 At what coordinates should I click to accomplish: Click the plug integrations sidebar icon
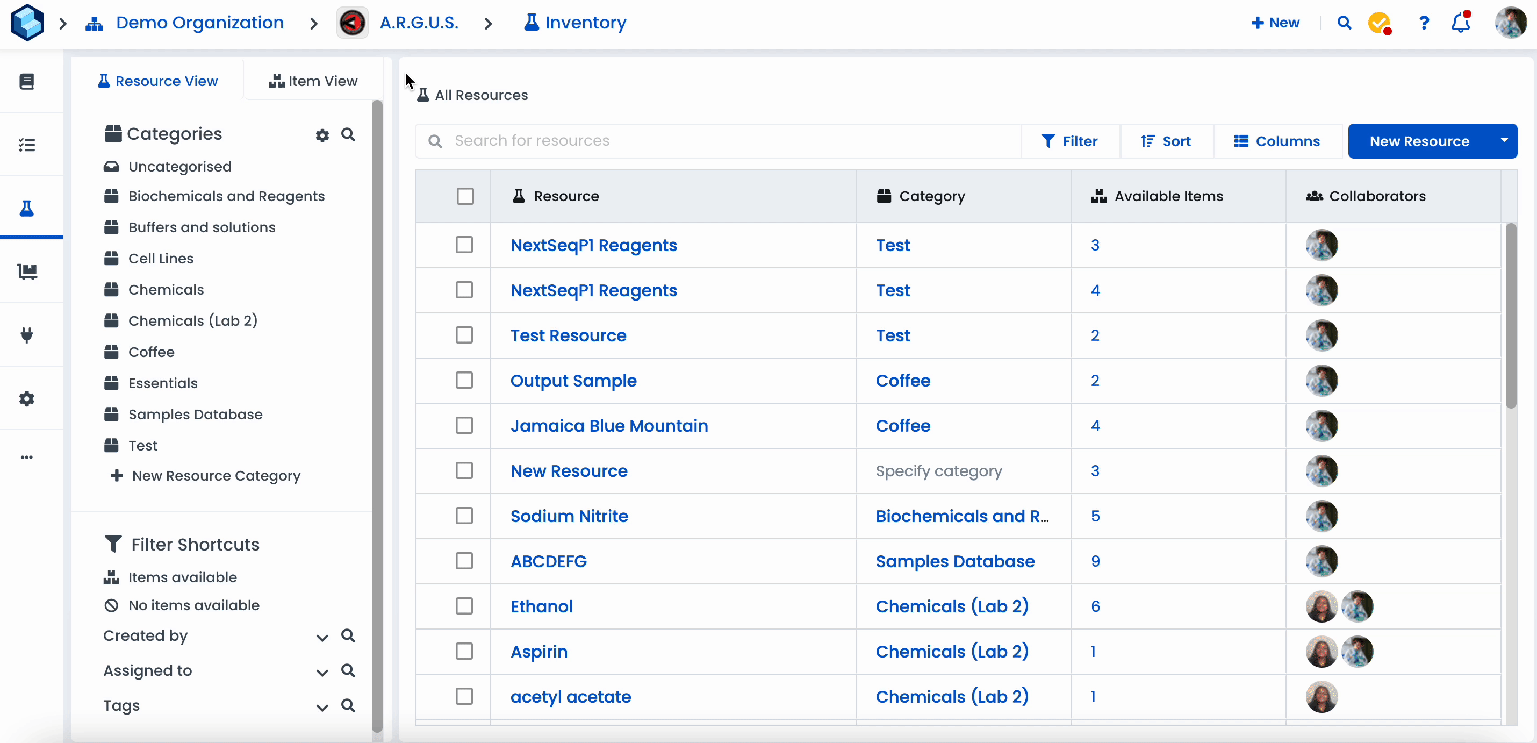click(27, 335)
